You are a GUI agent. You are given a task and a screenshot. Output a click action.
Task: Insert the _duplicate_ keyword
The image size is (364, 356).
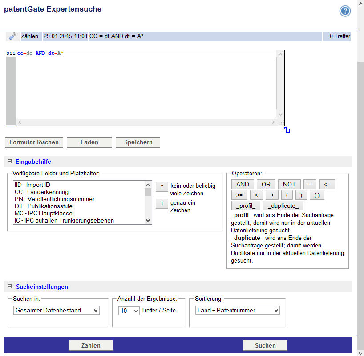pyautogui.click(x=283, y=206)
